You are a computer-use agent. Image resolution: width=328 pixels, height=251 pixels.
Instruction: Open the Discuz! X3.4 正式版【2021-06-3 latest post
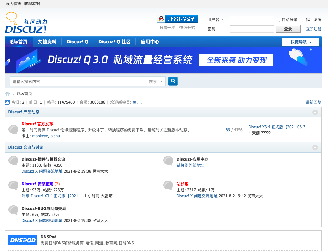(x=279, y=127)
